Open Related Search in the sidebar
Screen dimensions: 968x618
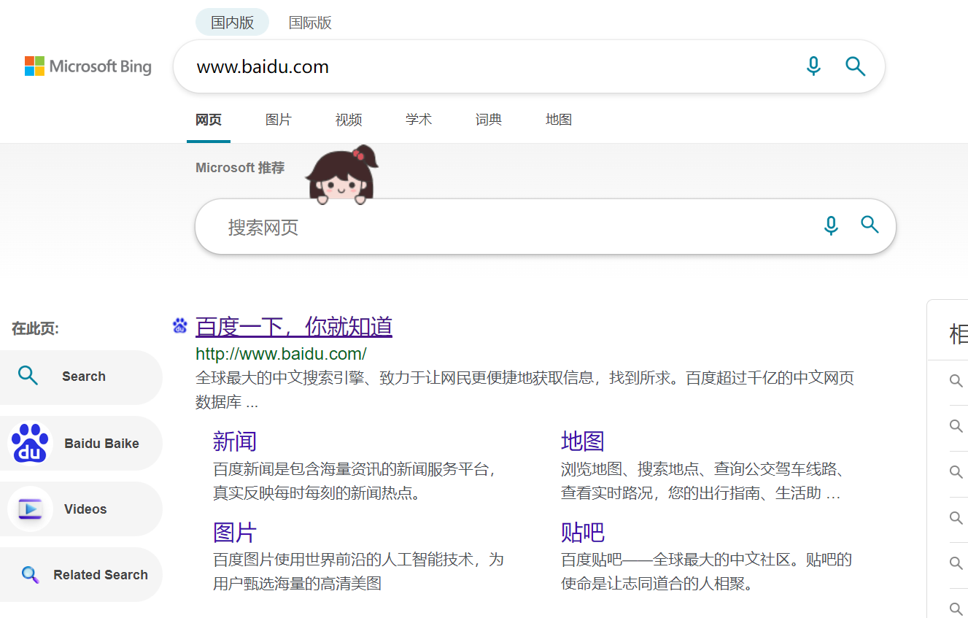pos(80,574)
